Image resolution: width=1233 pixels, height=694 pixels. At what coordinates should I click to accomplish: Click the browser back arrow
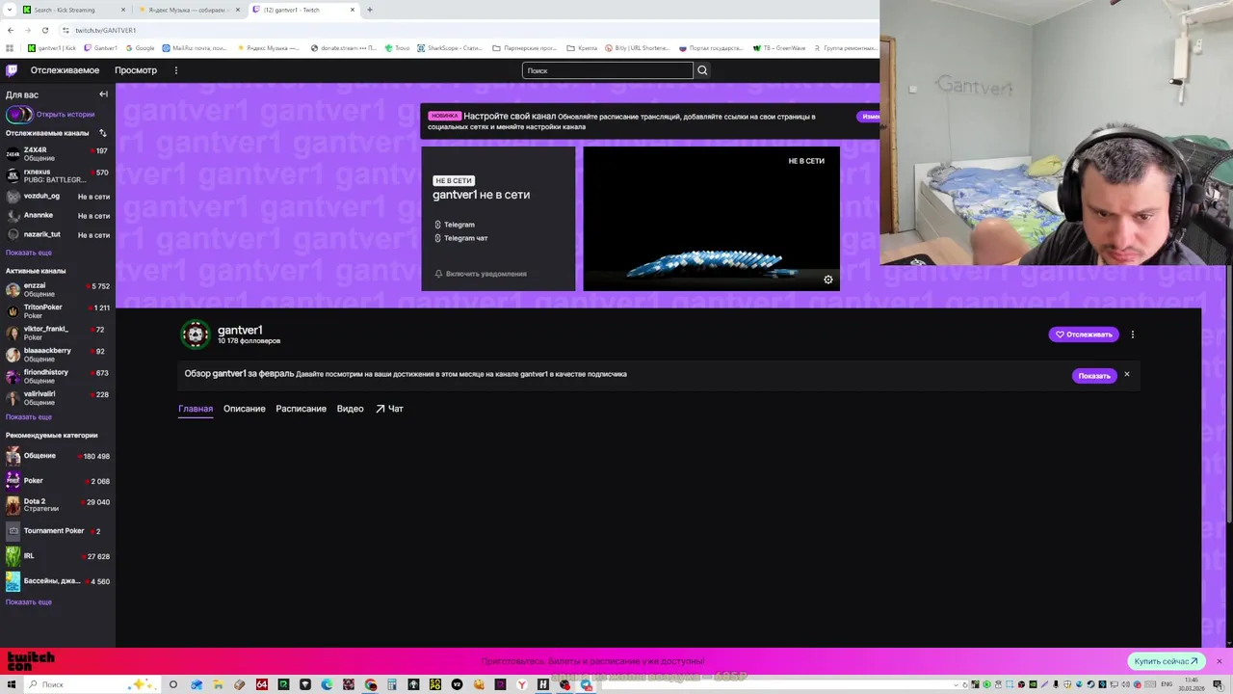pyautogui.click(x=11, y=30)
